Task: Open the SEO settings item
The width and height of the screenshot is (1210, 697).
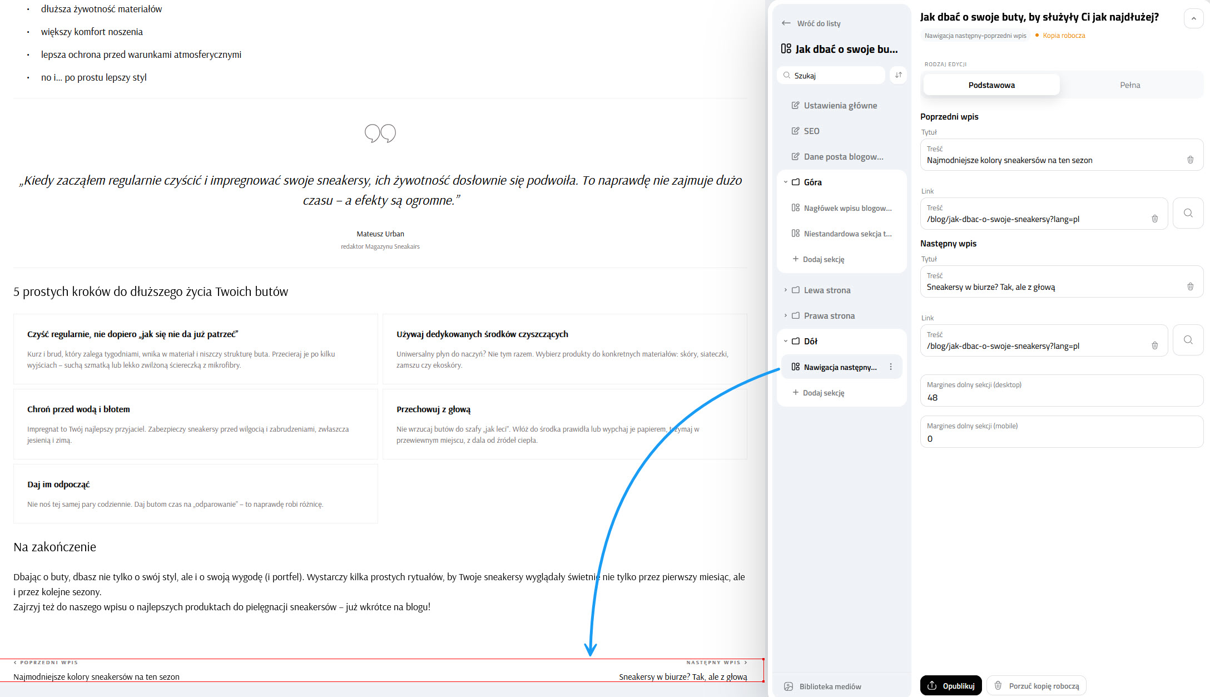Action: click(811, 131)
